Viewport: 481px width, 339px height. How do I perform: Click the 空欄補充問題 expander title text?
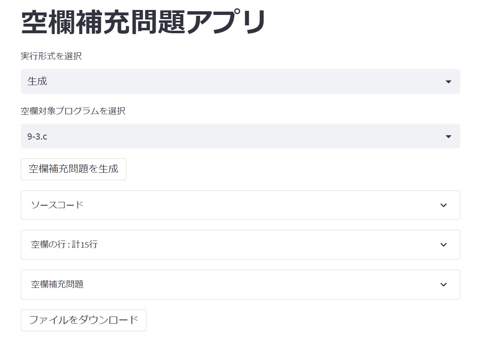coord(57,285)
